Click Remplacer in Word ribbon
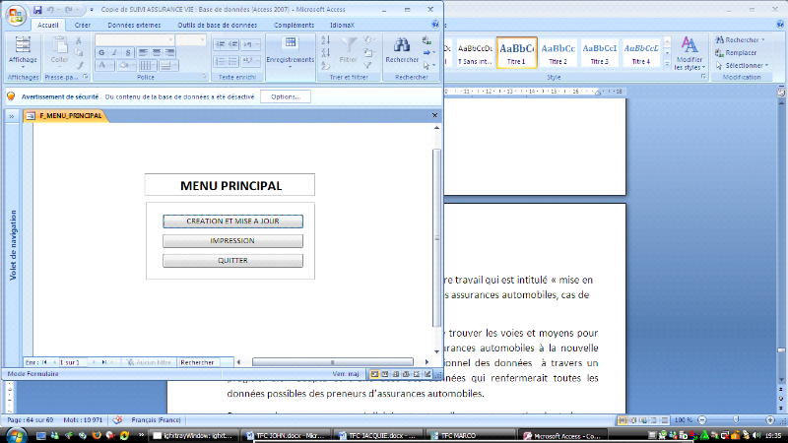 point(736,53)
